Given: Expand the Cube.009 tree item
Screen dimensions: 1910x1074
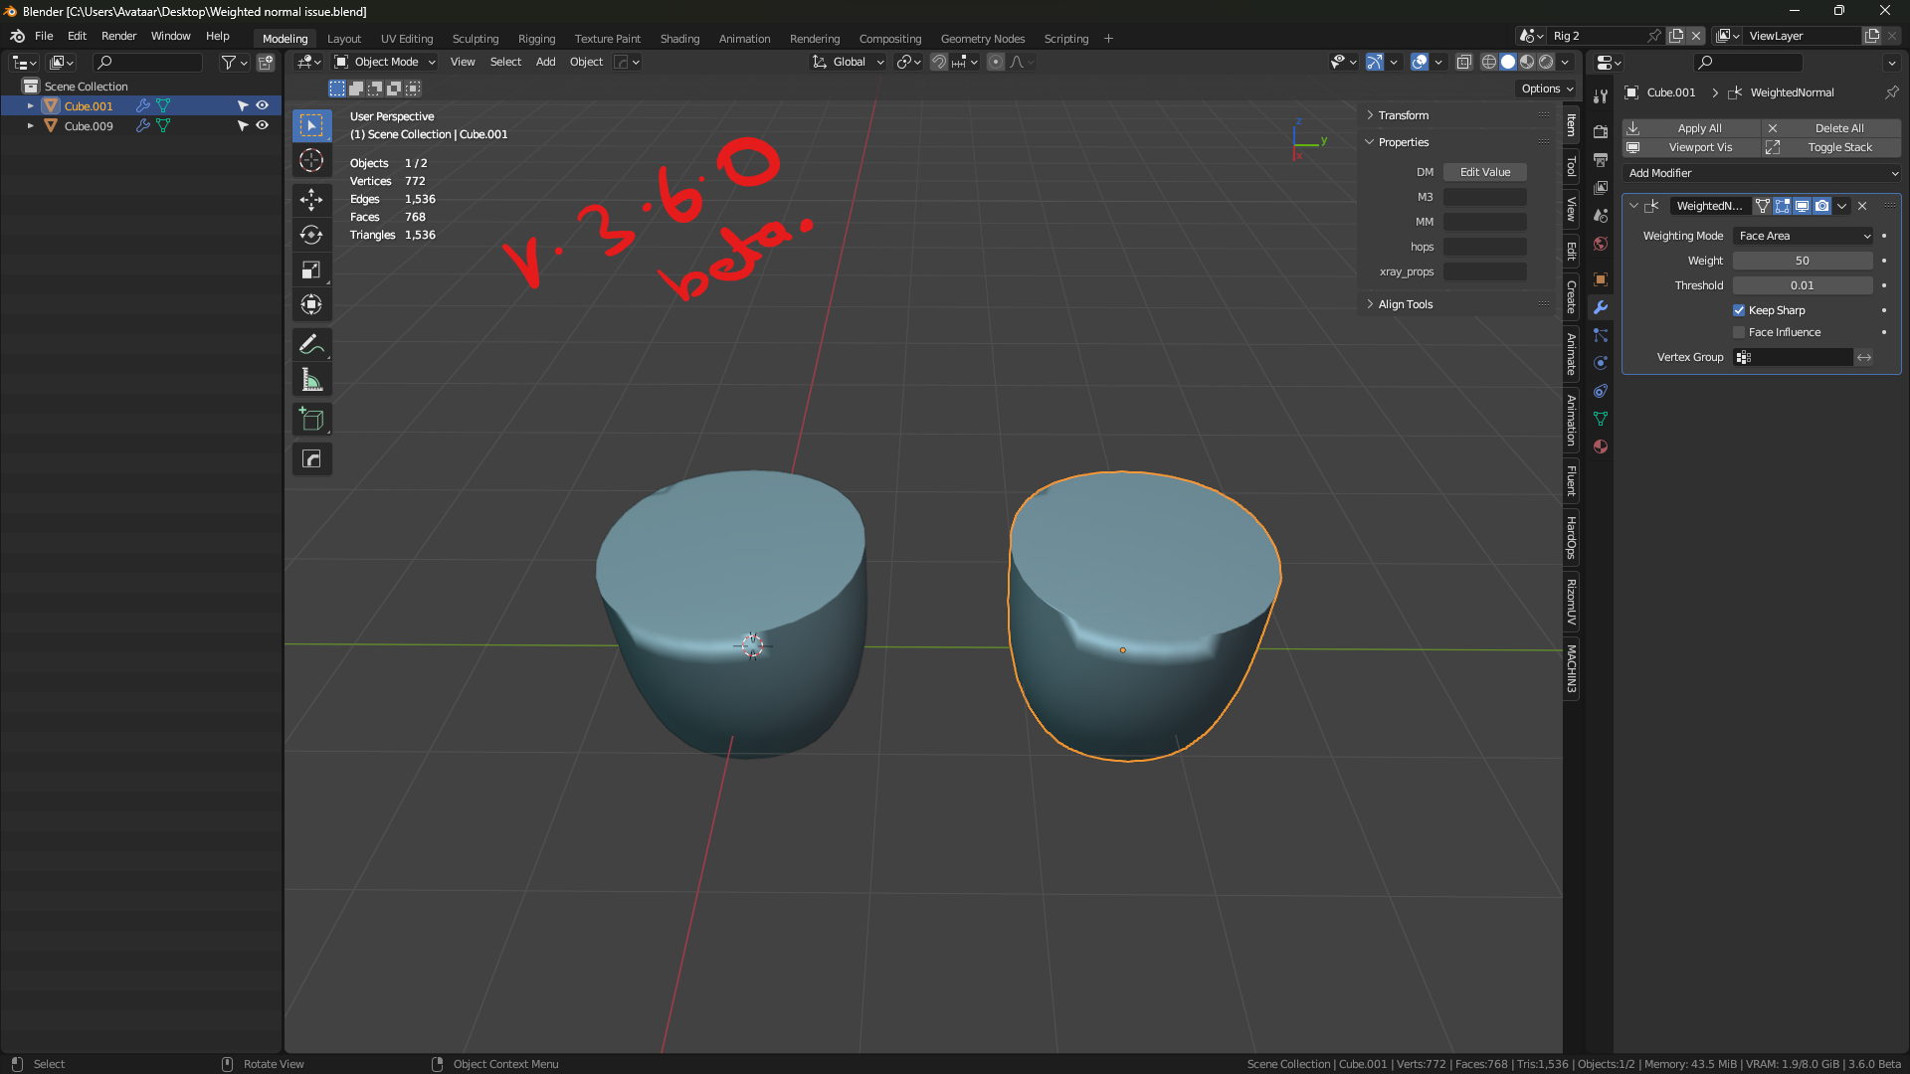Looking at the screenshot, I should click(30, 126).
